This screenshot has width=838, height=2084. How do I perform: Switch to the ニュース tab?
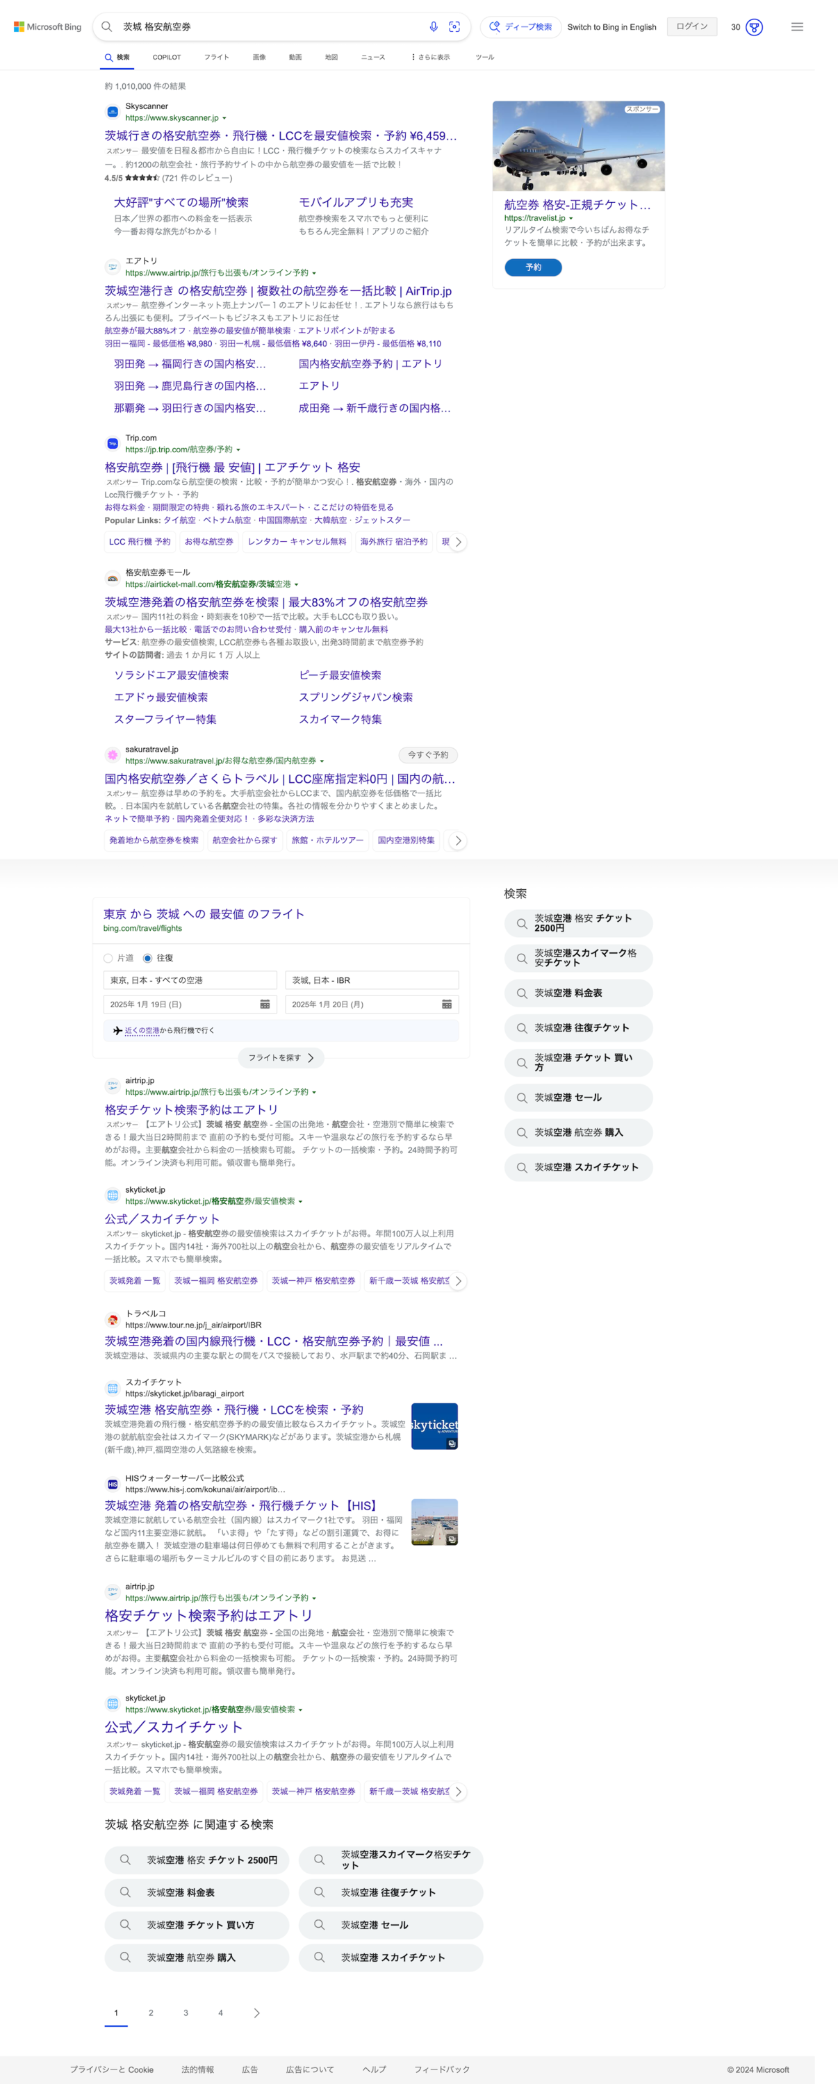pos(373,58)
